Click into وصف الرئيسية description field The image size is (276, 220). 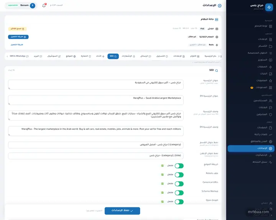(96, 116)
